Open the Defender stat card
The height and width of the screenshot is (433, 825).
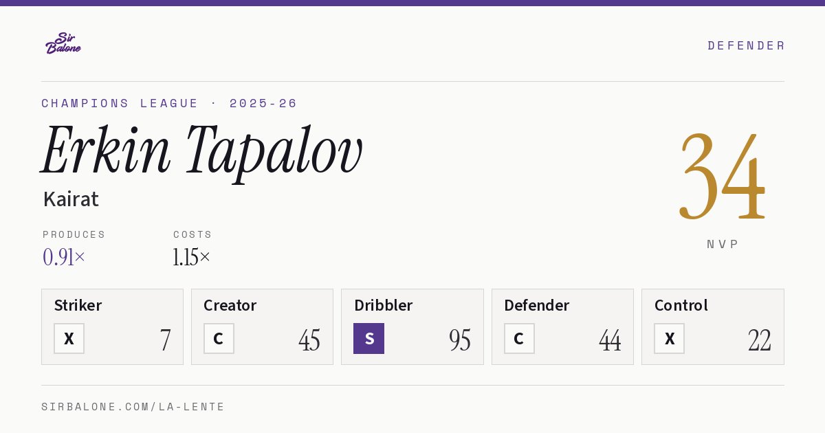[x=562, y=326]
